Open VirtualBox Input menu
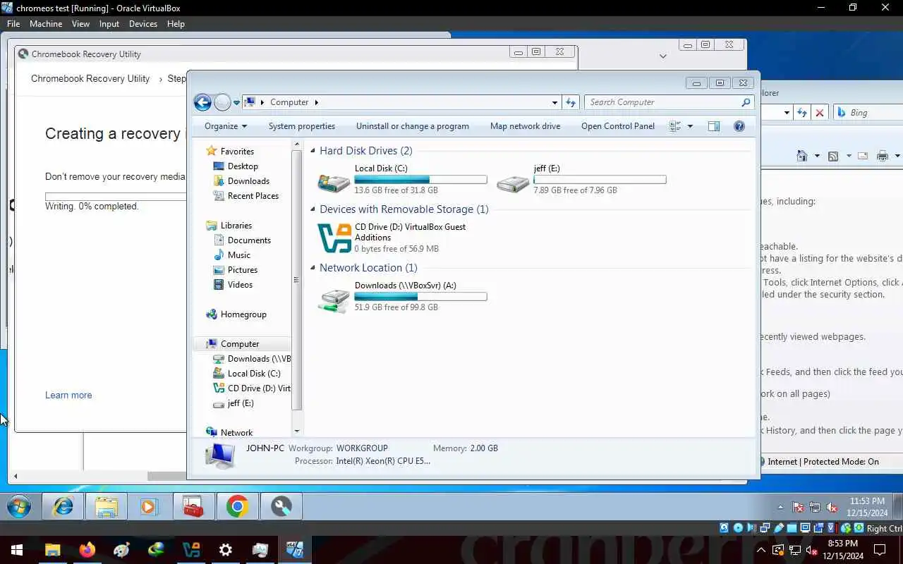903x564 pixels. tap(109, 23)
